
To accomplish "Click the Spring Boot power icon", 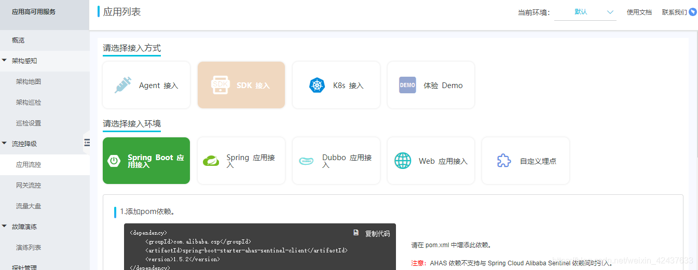I will pos(114,161).
